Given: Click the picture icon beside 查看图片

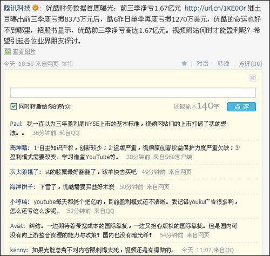Looking at the screenshot, I should click(7, 52).
